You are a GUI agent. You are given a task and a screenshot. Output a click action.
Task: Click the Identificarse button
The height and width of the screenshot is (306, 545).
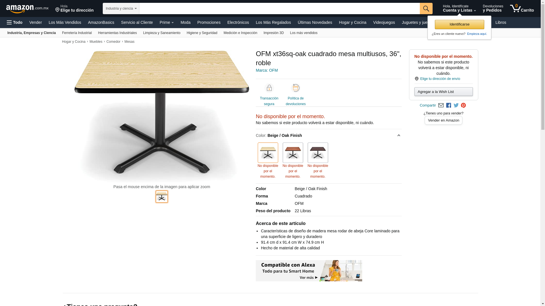point(460,24)
